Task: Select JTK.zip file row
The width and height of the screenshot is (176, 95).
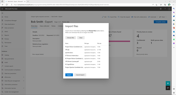Action: pos(86,50)
